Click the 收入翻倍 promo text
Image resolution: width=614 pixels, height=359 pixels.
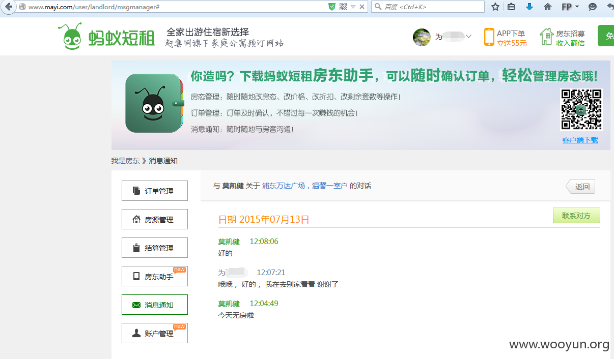pos(570,43)
